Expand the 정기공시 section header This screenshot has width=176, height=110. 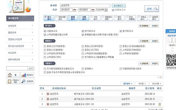[x=50, y=26]
